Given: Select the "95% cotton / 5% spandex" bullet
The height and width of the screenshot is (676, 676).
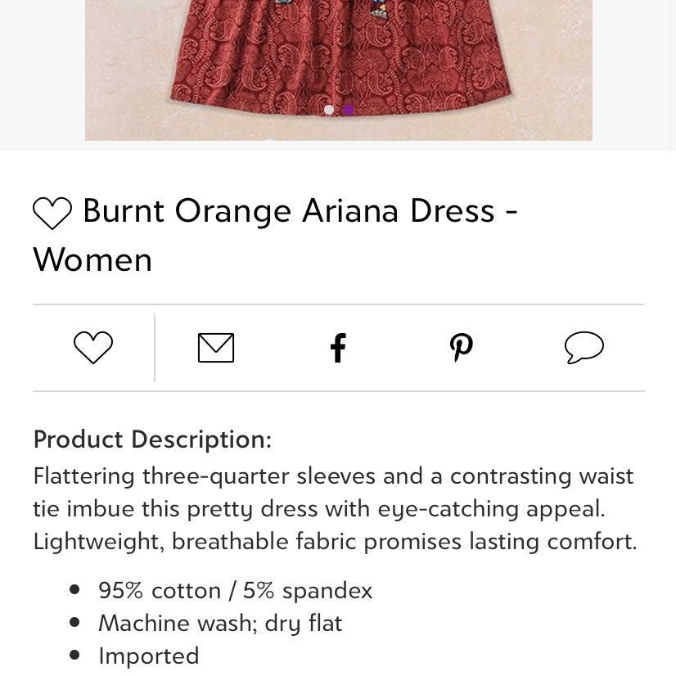Looking at the screenshot, I should [235, 591].
